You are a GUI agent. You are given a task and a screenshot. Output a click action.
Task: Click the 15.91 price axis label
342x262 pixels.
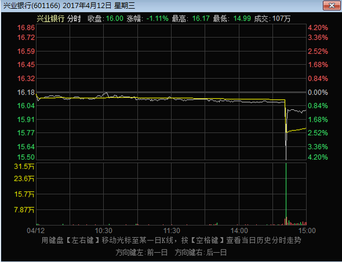(x=26, y=120)
